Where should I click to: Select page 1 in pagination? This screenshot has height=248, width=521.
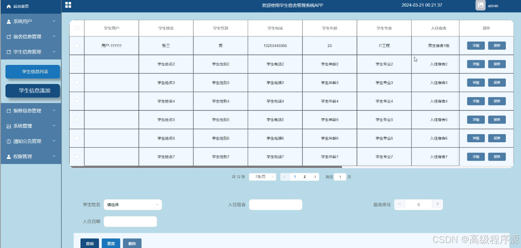295,177
